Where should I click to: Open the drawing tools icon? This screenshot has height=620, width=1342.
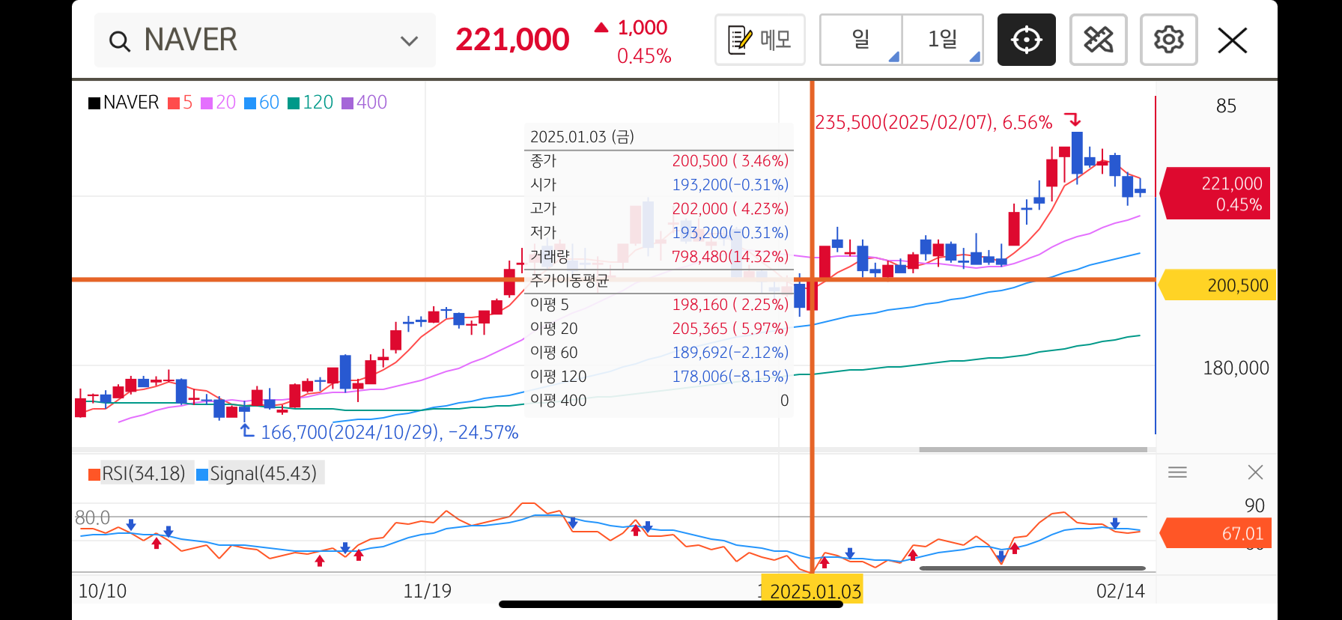click(x=1099, y=40)
